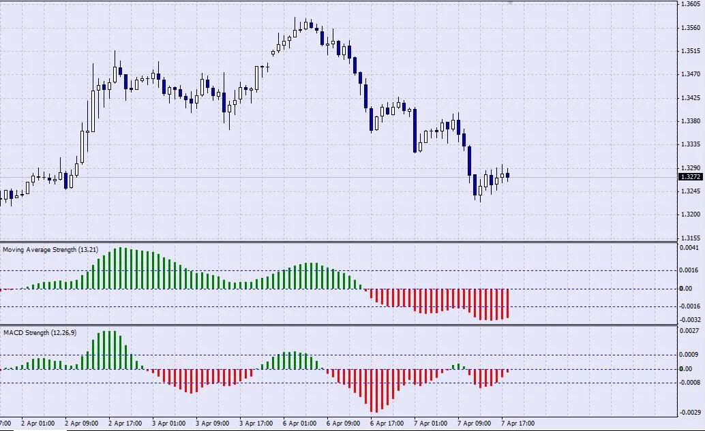The width and height of the screenshot is (705, 431).
Task: Click the 1.3155 price scale label
Action: 690,238
